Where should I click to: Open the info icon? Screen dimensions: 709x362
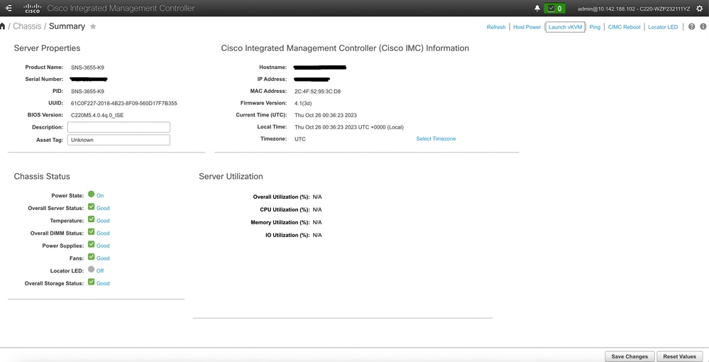pyautogui.click(x=703, y=27)
